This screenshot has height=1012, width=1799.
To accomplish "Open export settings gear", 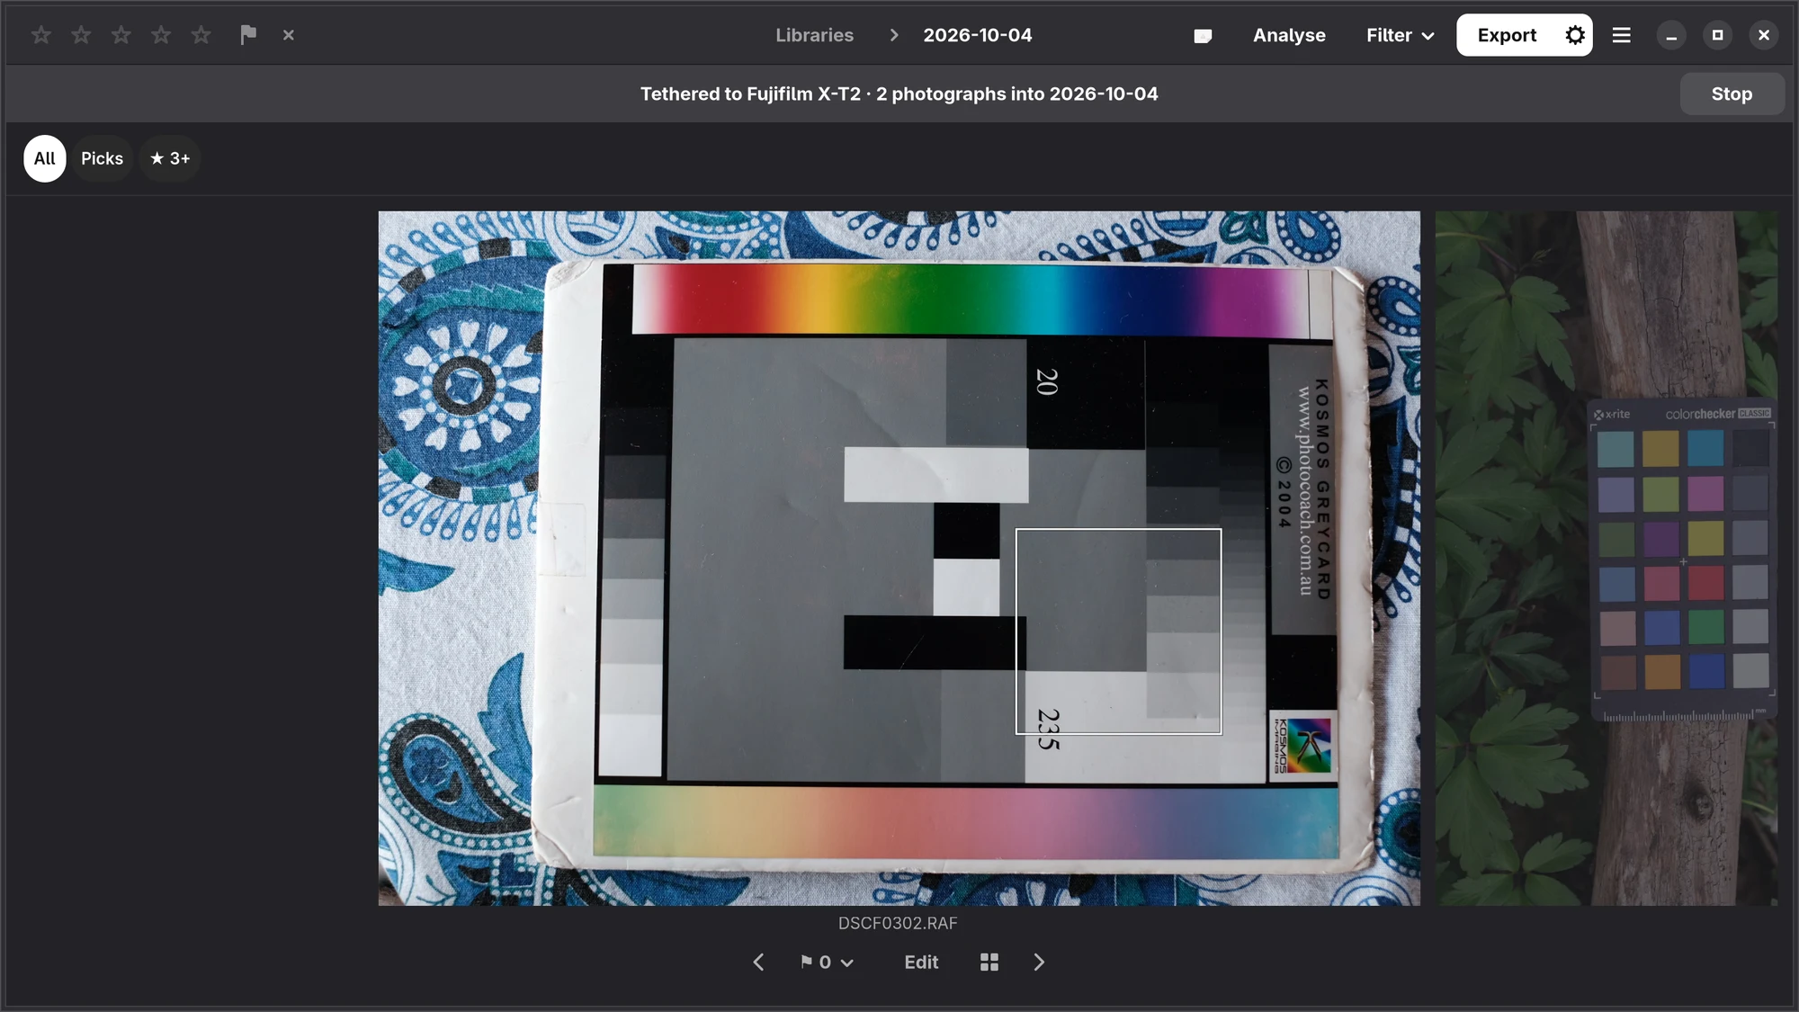I will 1574,35.
